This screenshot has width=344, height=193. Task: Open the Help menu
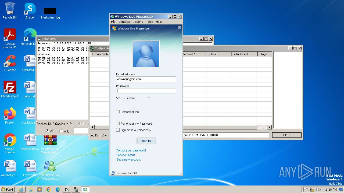(159, 22)
